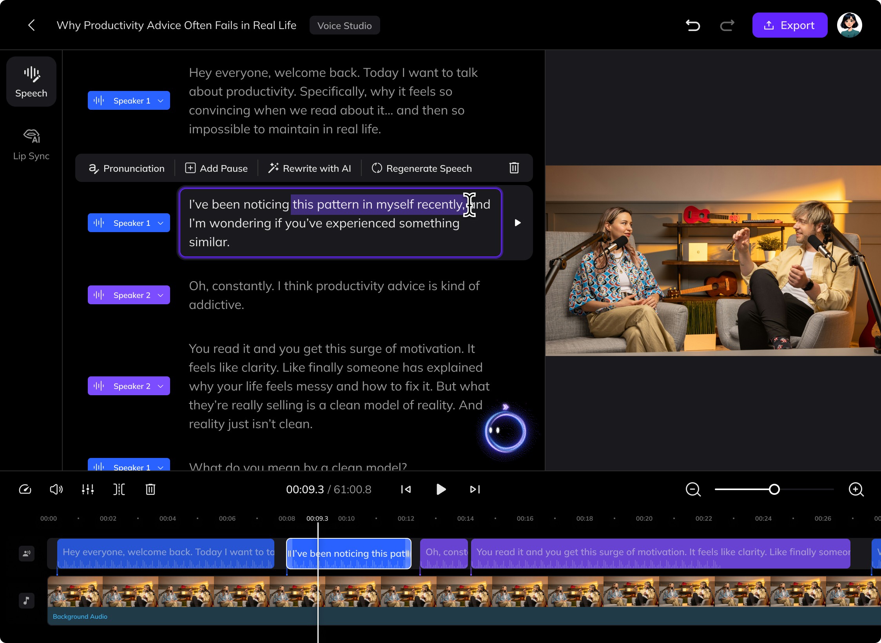Click the speed gauge icon in timeline toolbar

tap(25, 489)
